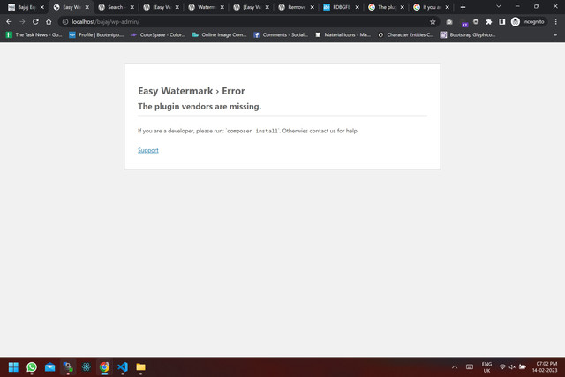Open the atom-logo app in taskbar
Screen dimensions: 565x377
pyautogui.click(x=87, y=367)
